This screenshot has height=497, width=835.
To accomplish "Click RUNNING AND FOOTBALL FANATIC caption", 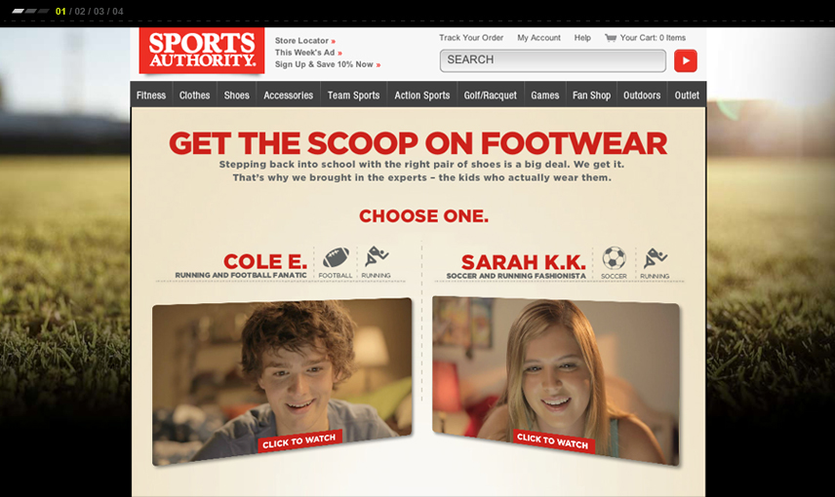I will pyautogui.click(x=241, y=275).
